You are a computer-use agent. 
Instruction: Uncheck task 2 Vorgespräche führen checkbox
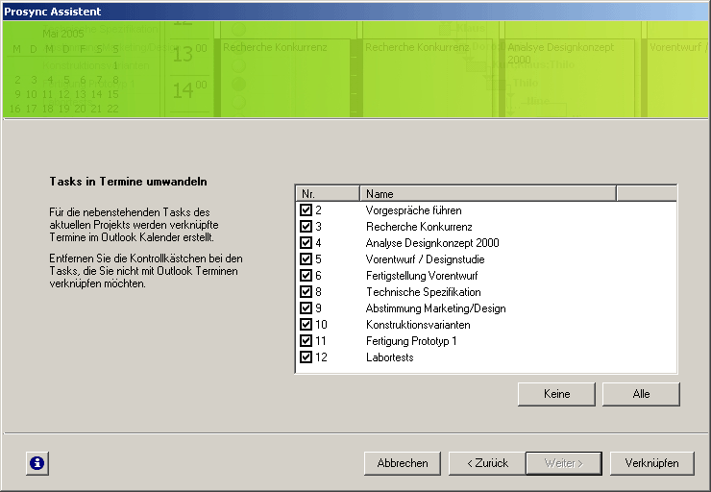[306, 210]
